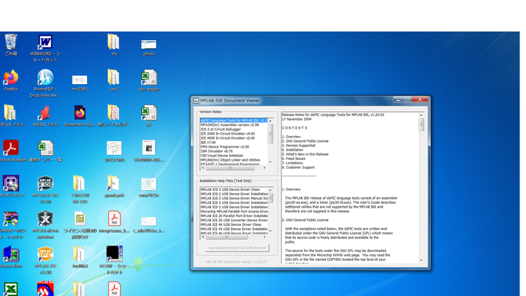Launch the PrimoPDF desktop icon

click(45, 78)
